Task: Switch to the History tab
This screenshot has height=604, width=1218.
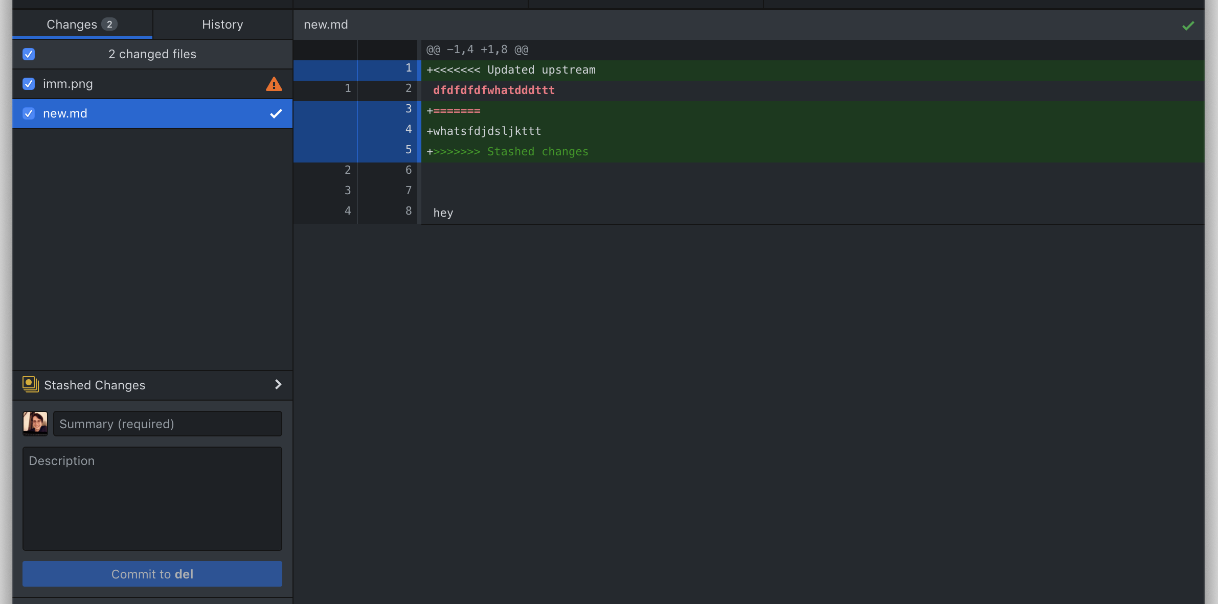Action: 222,24
